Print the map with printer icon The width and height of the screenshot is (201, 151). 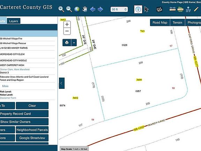point(67,43)
